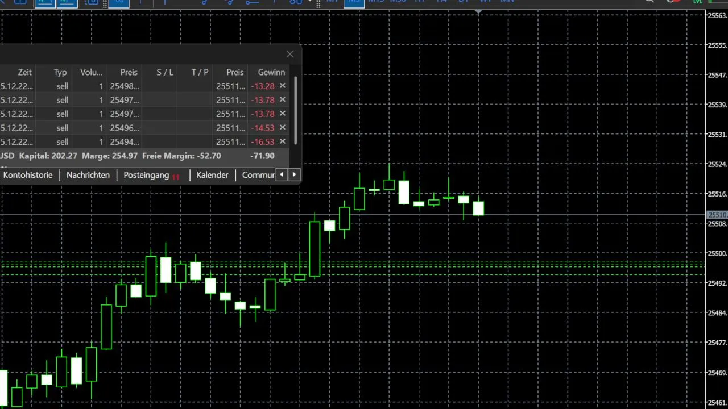Click the Kapital: 202.27 summary text
Image resolution: width=728 pixels, height=409 pixels.
click(x=48, y=156)
